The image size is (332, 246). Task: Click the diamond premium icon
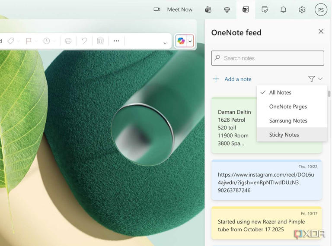(x=227, y=9)
